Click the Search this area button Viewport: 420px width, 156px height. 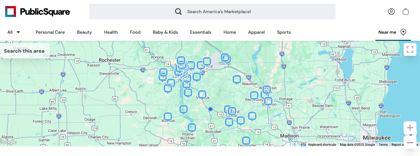click(24, 51)
